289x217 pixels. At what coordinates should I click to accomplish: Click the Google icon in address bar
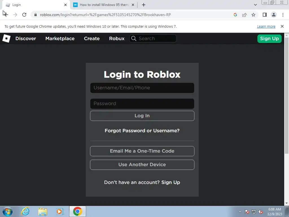pos(235,15)
